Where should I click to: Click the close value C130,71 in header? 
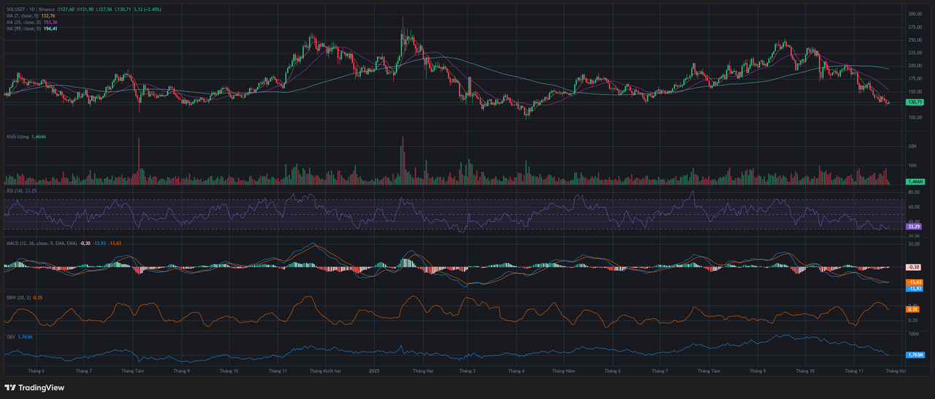click(x=123, y=9)
